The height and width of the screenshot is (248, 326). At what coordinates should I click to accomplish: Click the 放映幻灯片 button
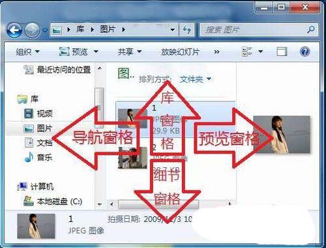(x=180, y=52)
